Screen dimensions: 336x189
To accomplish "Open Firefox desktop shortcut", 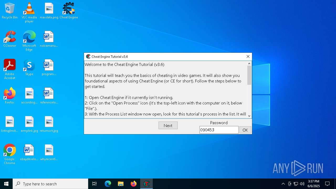I will 10,96.
